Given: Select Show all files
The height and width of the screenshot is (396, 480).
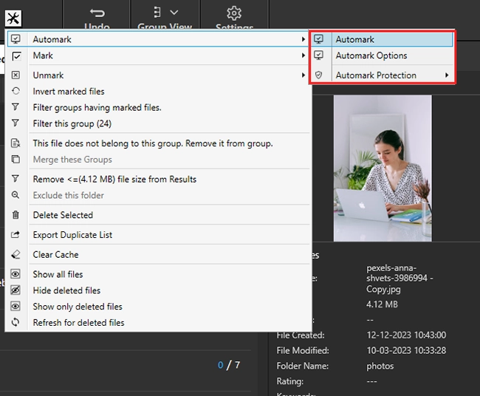Looking at the screenshot, I should click(x=158, y=274).
